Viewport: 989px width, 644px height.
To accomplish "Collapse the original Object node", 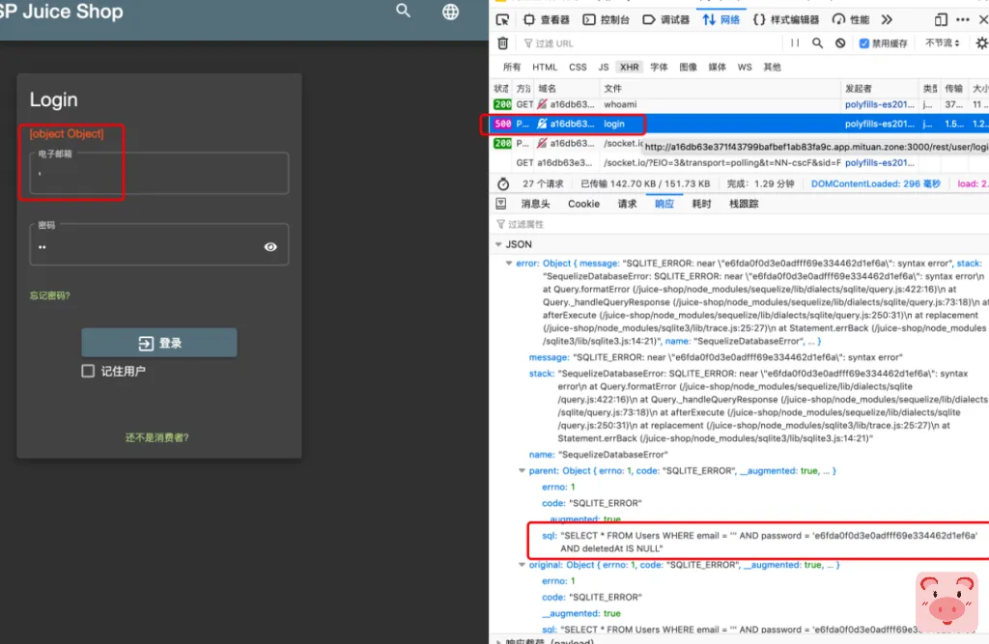I will pos(522,565).
